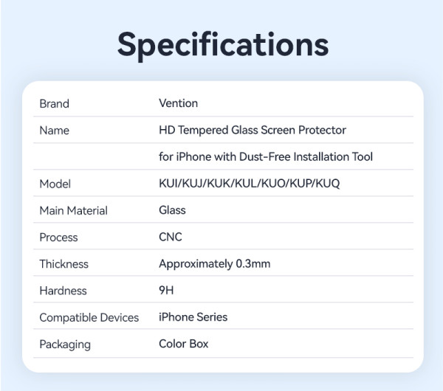443x391 pixels.
Task: Click the Hardness label
Action: 63,291
